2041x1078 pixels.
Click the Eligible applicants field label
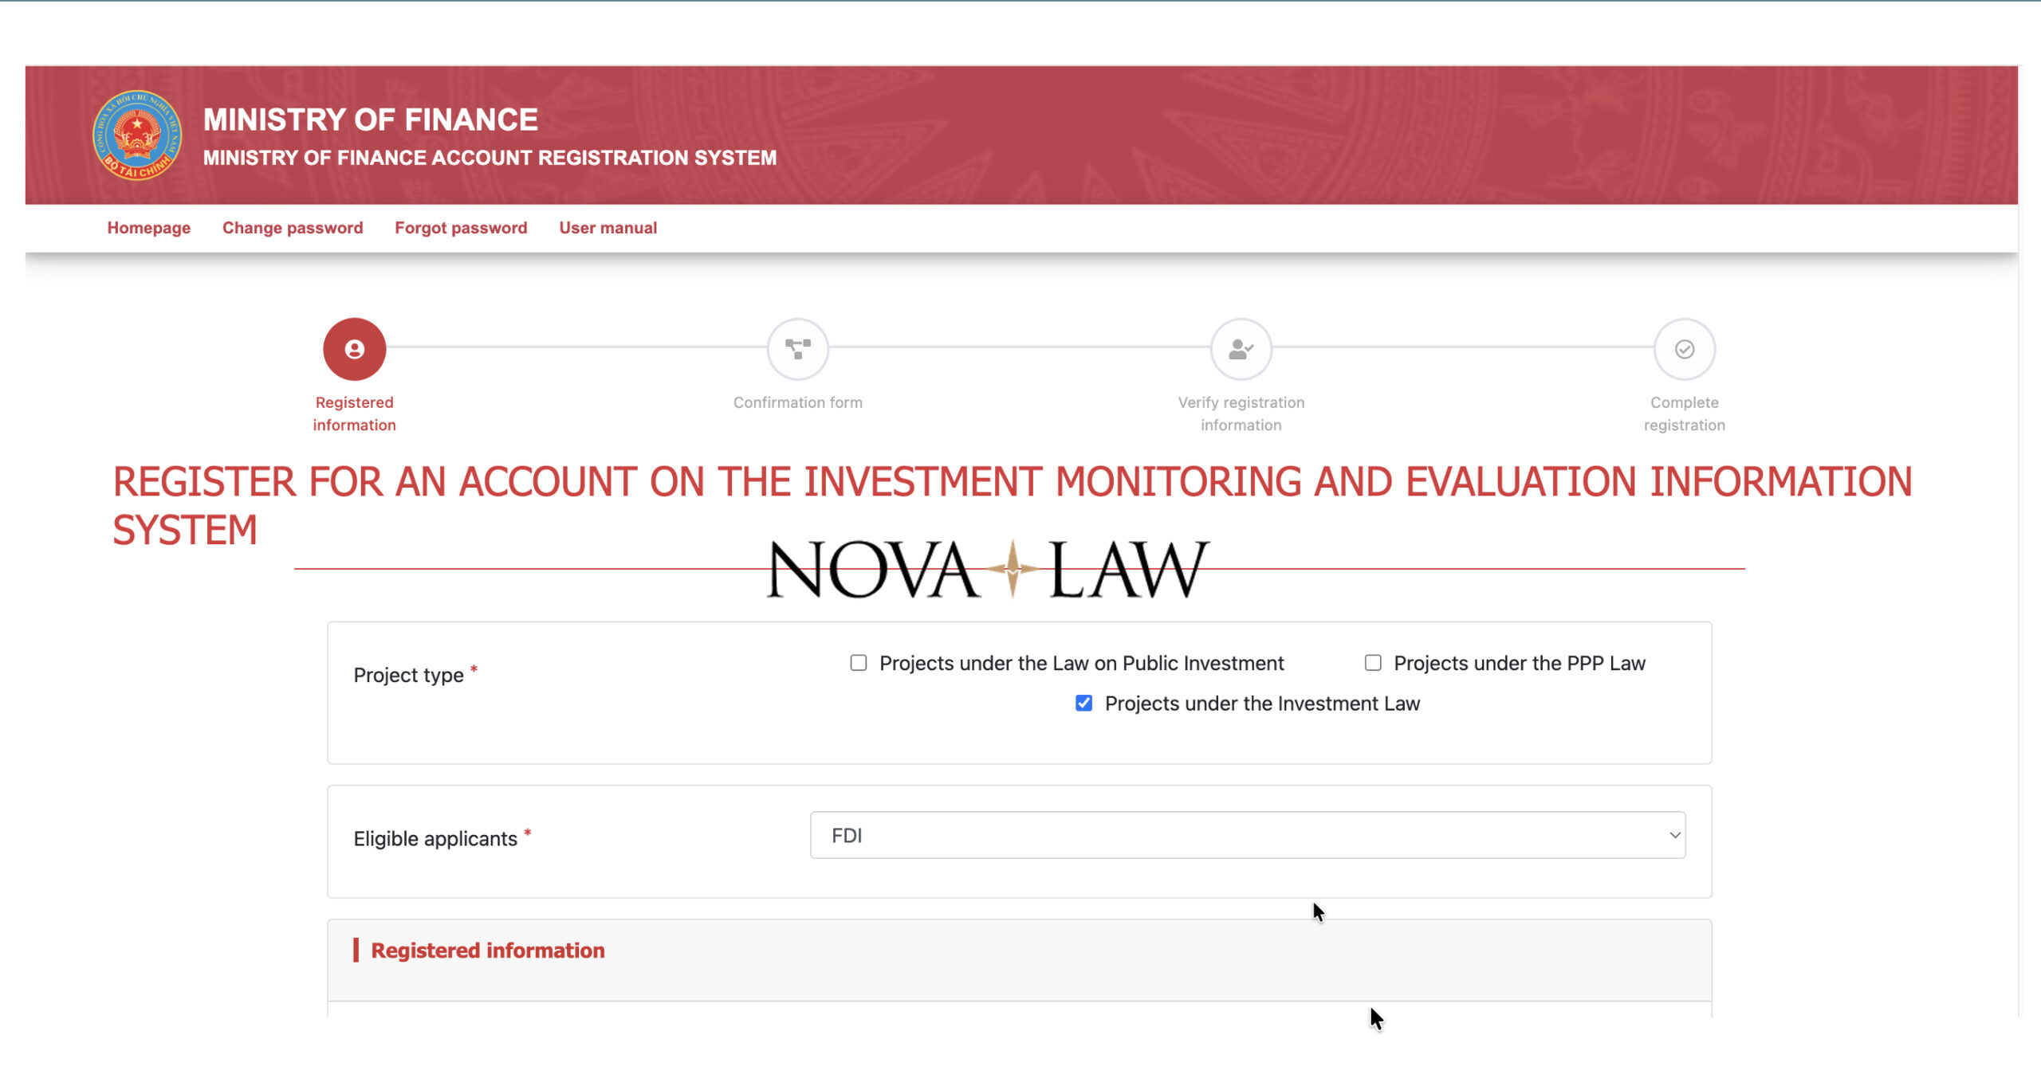click(x=435, y=838)
